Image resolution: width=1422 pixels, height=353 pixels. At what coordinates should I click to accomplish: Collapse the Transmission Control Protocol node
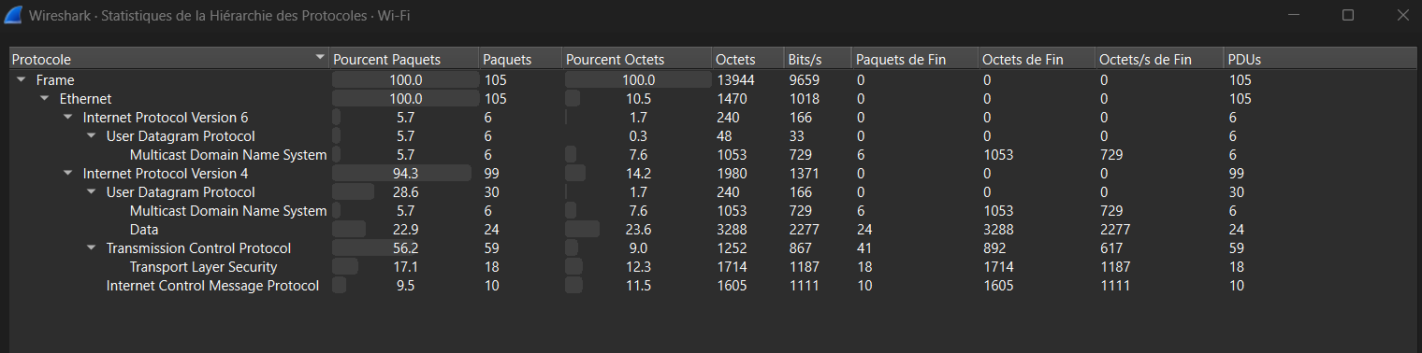click(x=91, y=248)
